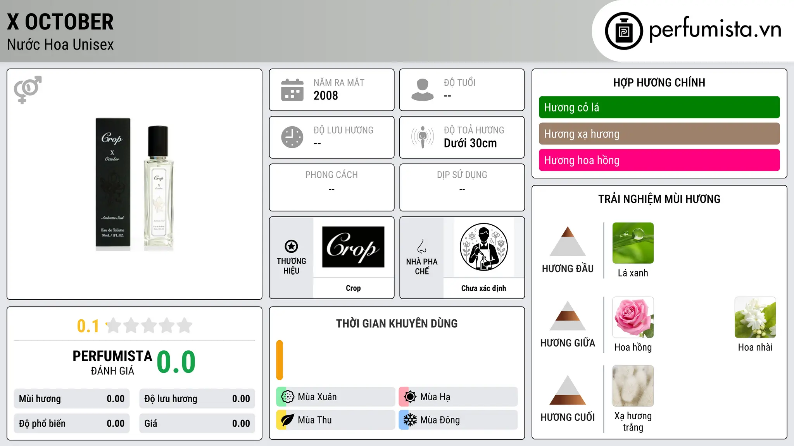Click the PHONG CÁCH label
This screenshot has height=446, width=794.
coord(331,175)
